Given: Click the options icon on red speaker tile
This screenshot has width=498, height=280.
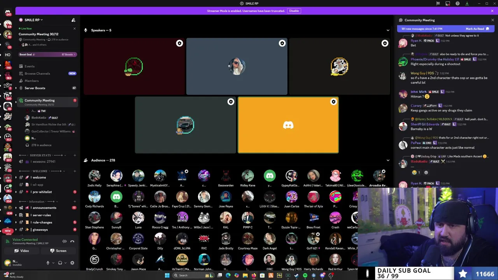Looking at the screenshot, I should point(179,43).
